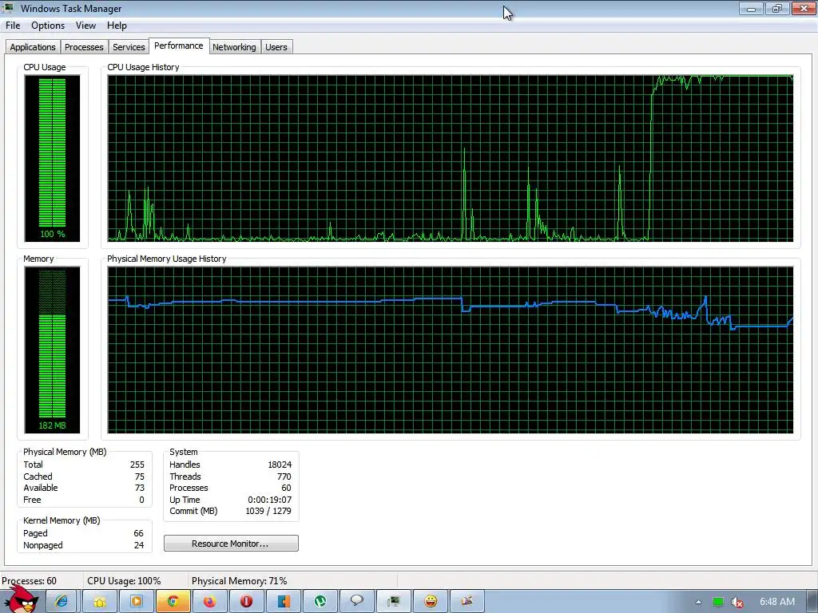This screenshot has height=613, width=818.
Task: Click status bar 'Physical Memory: 71%'
Action: pos(240,581)
